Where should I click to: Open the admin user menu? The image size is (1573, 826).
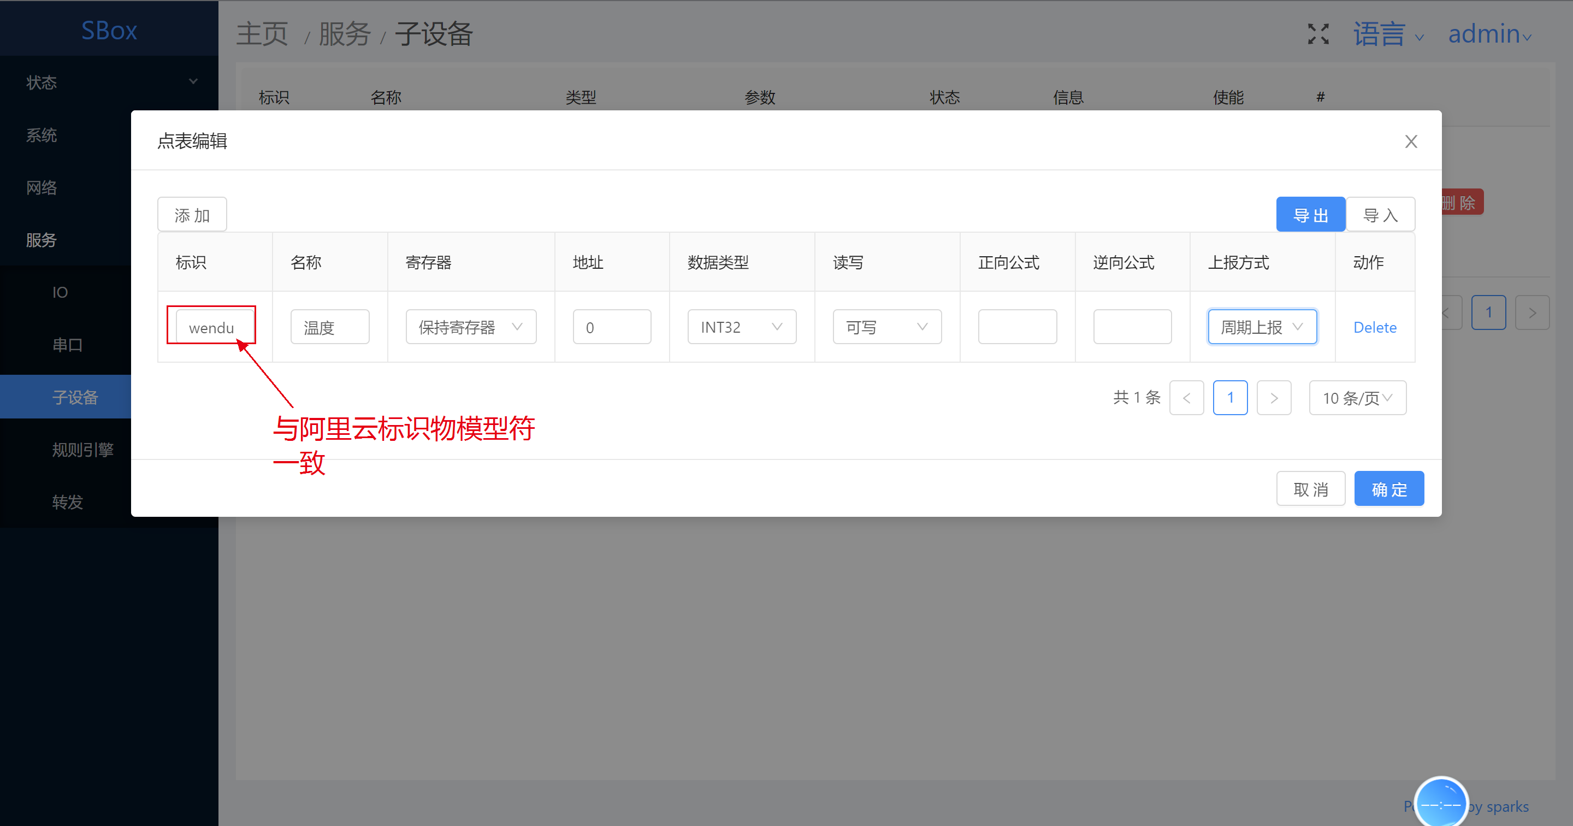click(x=1489, y=34)
